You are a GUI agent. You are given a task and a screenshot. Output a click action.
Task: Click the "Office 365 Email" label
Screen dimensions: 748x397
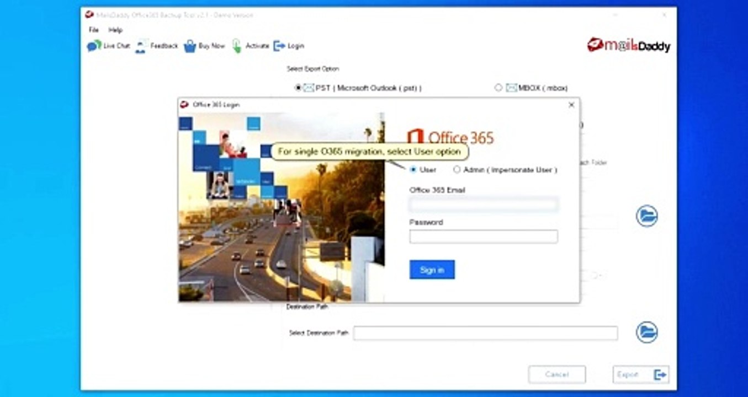point(437,190)
